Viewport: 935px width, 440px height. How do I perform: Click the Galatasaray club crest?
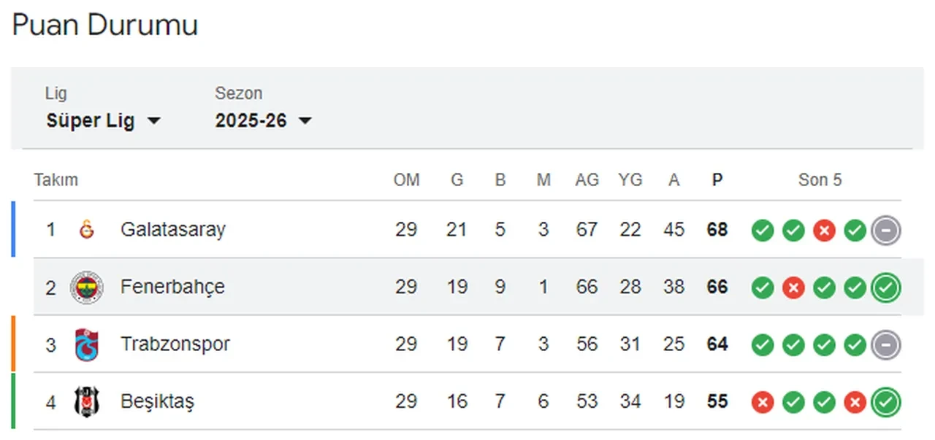[88, 229]
